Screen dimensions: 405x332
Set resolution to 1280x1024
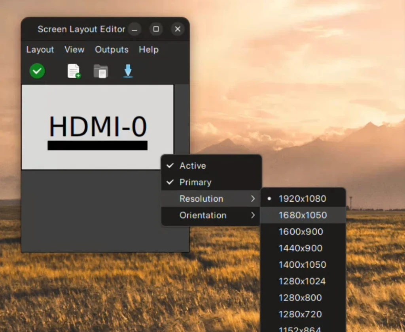[301, 281]
